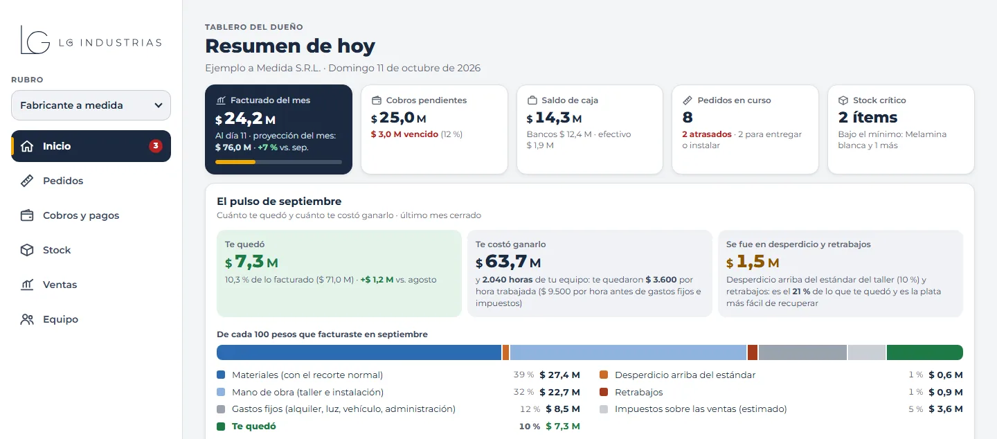Click the '$ 3,6 M' taxes amount

[946, 409]
